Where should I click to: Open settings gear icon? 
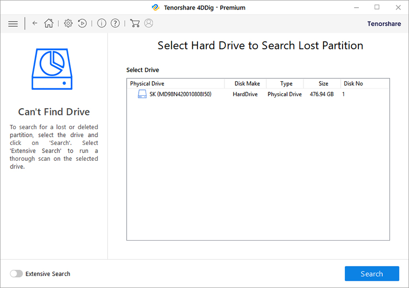pos(68,23)
